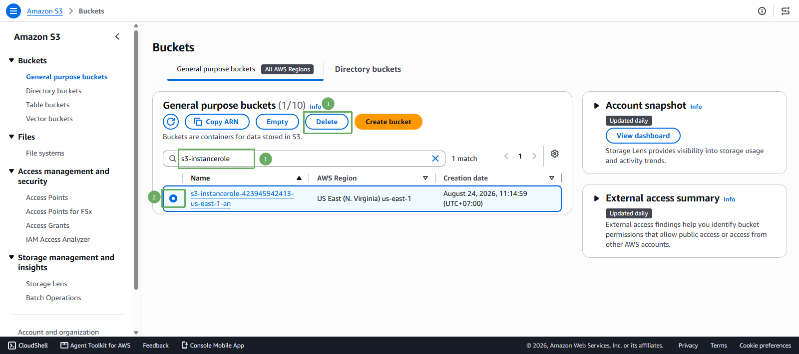The width and height of the screenshot is (799, 354).
Task: Click Amazon S3 breadcrumb link
Action: click(x=45, y=11)
